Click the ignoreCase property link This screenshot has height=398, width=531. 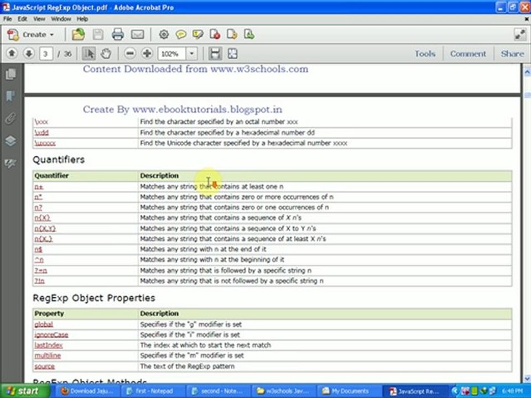tap(51, 335)
